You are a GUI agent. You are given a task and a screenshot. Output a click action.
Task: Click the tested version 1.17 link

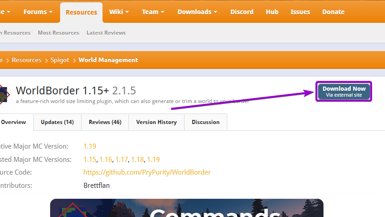point(122,160)
